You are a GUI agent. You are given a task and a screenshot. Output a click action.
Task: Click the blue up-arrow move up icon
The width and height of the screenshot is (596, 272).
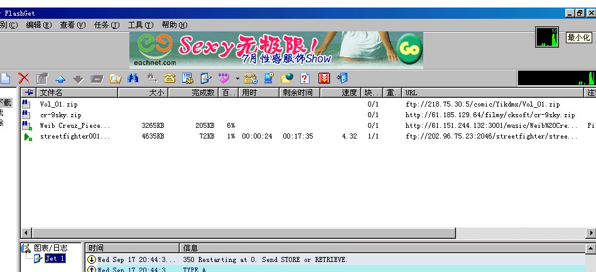tap(60, 79)
